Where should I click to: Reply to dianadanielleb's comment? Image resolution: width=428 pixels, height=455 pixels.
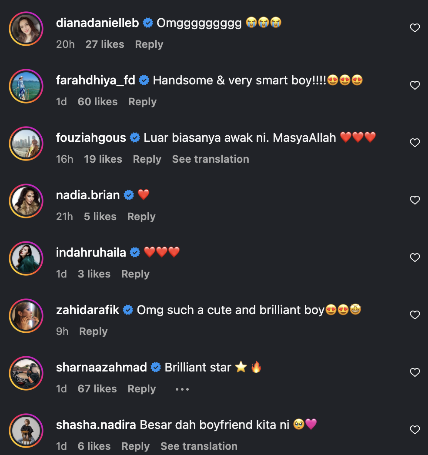pyautogui.click(x=149, y=44)
